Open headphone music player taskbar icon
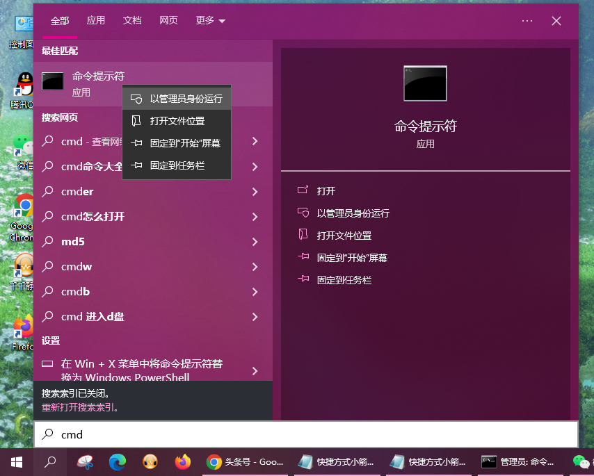Image resolution: width=594 pixels, height=476 pixels. click(150, 462)
